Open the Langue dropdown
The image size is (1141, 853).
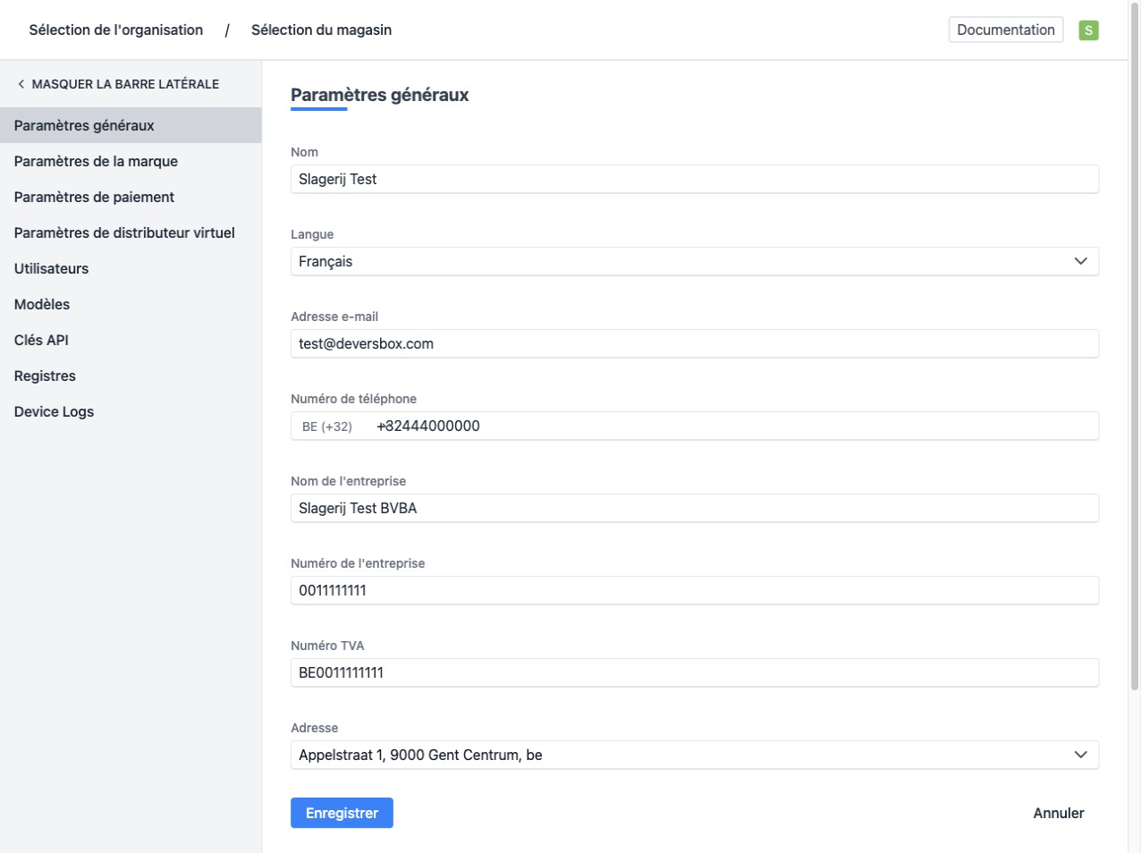694,261
